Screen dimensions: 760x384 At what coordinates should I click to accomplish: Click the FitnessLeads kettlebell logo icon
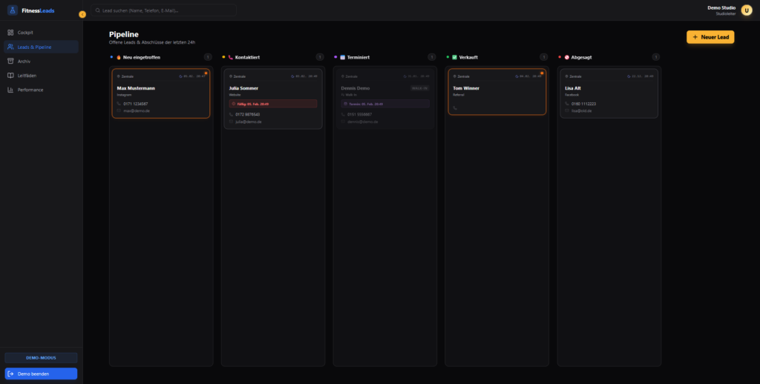[11, 10]
